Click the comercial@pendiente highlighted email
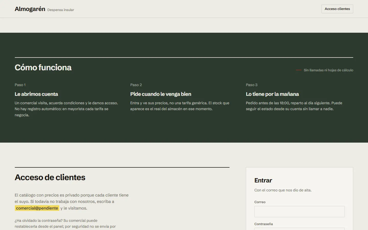Image resolution: width=368 pixels, height=230 pixels. tap(37, 208)
